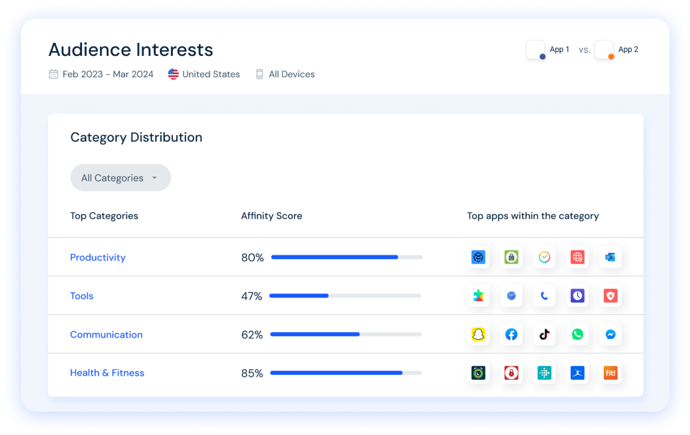Screen dimensions: 690x435
Task: Select the purple clock icon under Tools
Action: (578, 296)
